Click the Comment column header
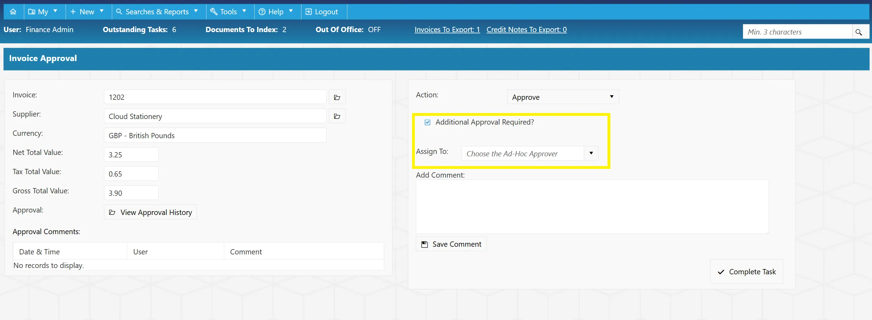 coord(304,252)
